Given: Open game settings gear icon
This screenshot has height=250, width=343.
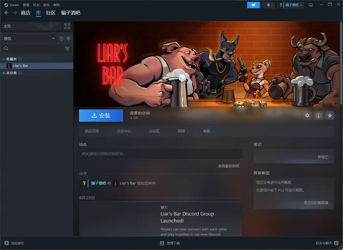Looking at the screenshot, I should click(307, 115).
